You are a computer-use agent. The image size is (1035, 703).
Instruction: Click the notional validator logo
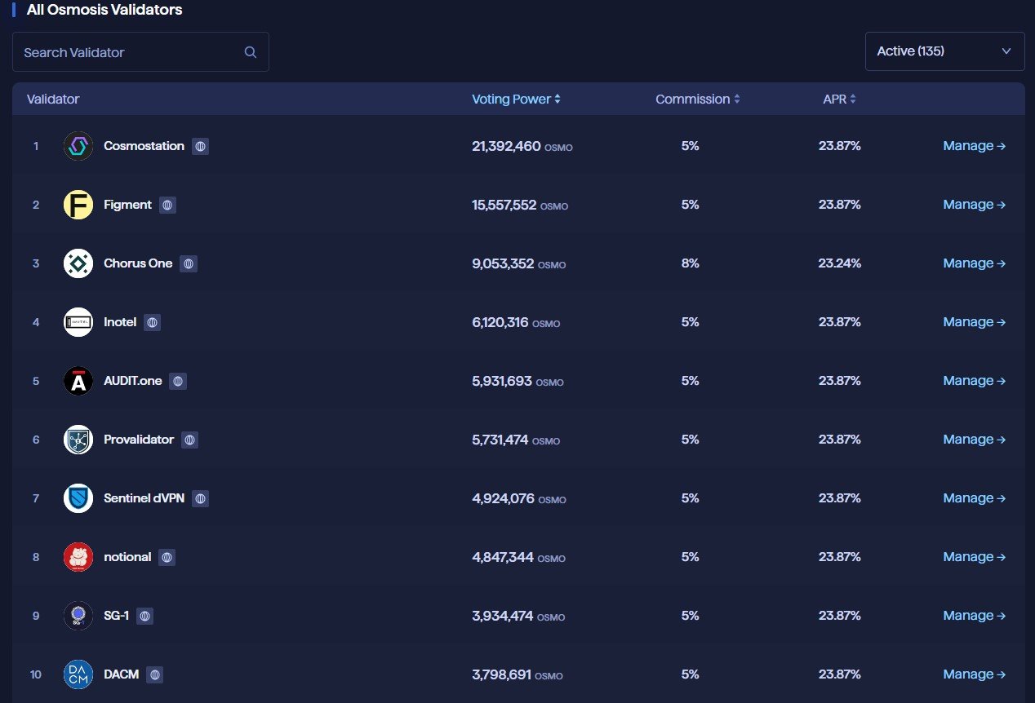(x=78, y=557)
